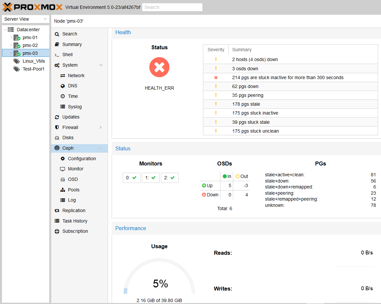Click monitor 2 status box
381x304 pixels.
tap(169, 178)
